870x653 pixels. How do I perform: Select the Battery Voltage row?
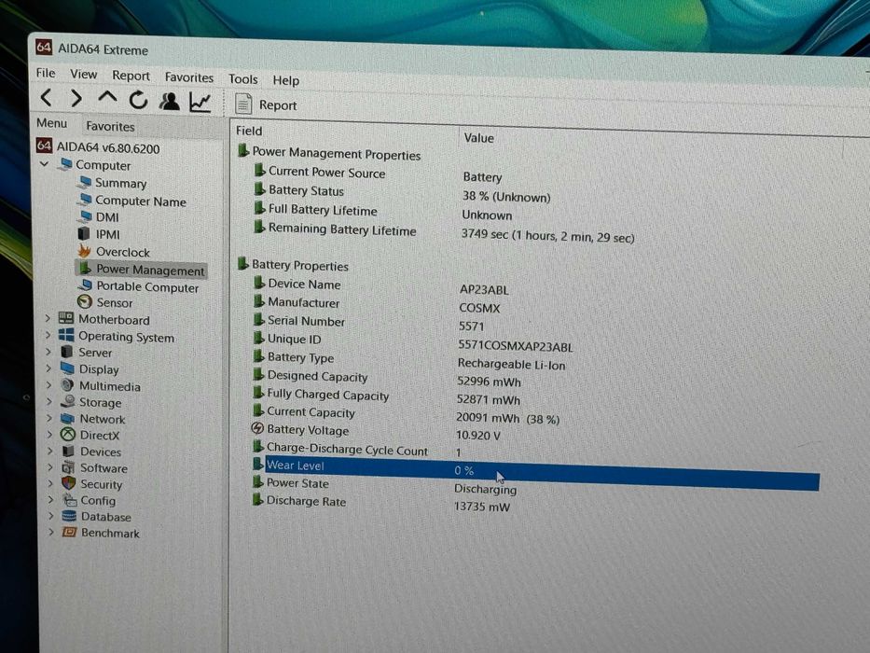(378, 432)
